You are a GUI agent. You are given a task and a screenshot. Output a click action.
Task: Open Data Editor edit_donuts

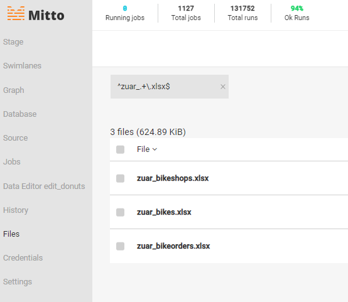[44, 186]
